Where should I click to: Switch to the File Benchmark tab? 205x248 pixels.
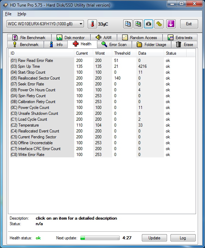click(29, 38)
